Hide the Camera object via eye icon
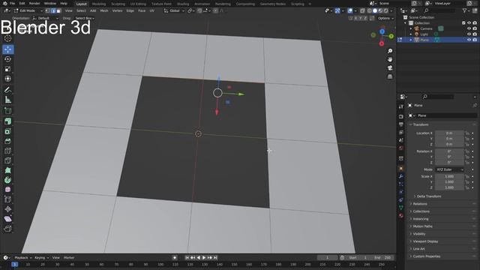This screenshot has height=270, width=480. pos(469,28)
